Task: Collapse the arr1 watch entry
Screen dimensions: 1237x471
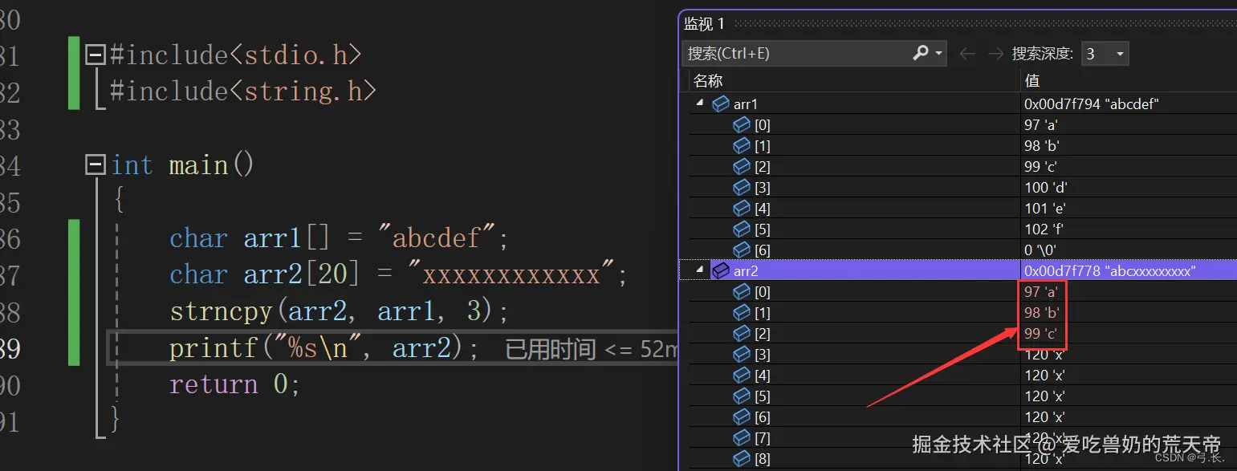Action: 699,103
